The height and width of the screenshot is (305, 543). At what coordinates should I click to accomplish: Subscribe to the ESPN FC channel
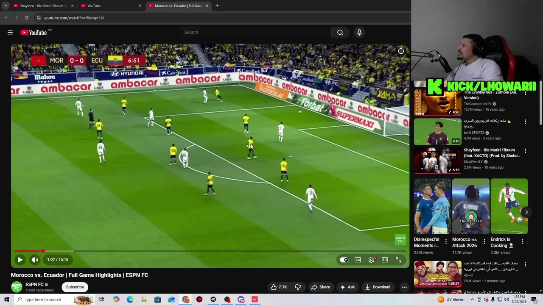coord(75,287)
